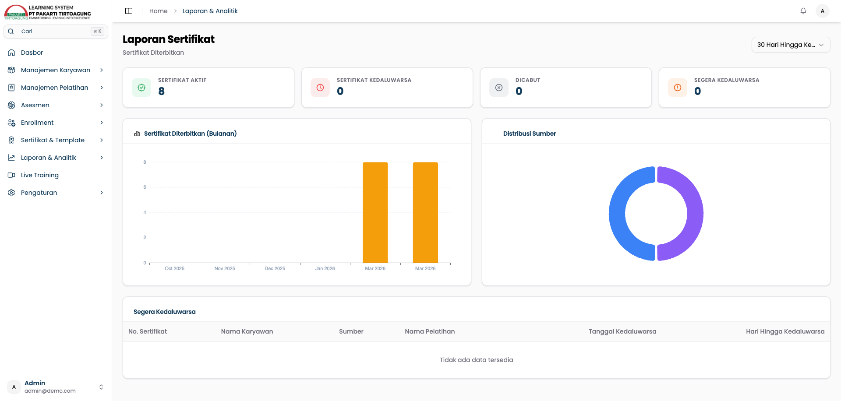Click the red Sertifikat Kedaluwarsa clock icon
Image resolution: width=841 pixels, height=401 pixels.
point(320,88)
